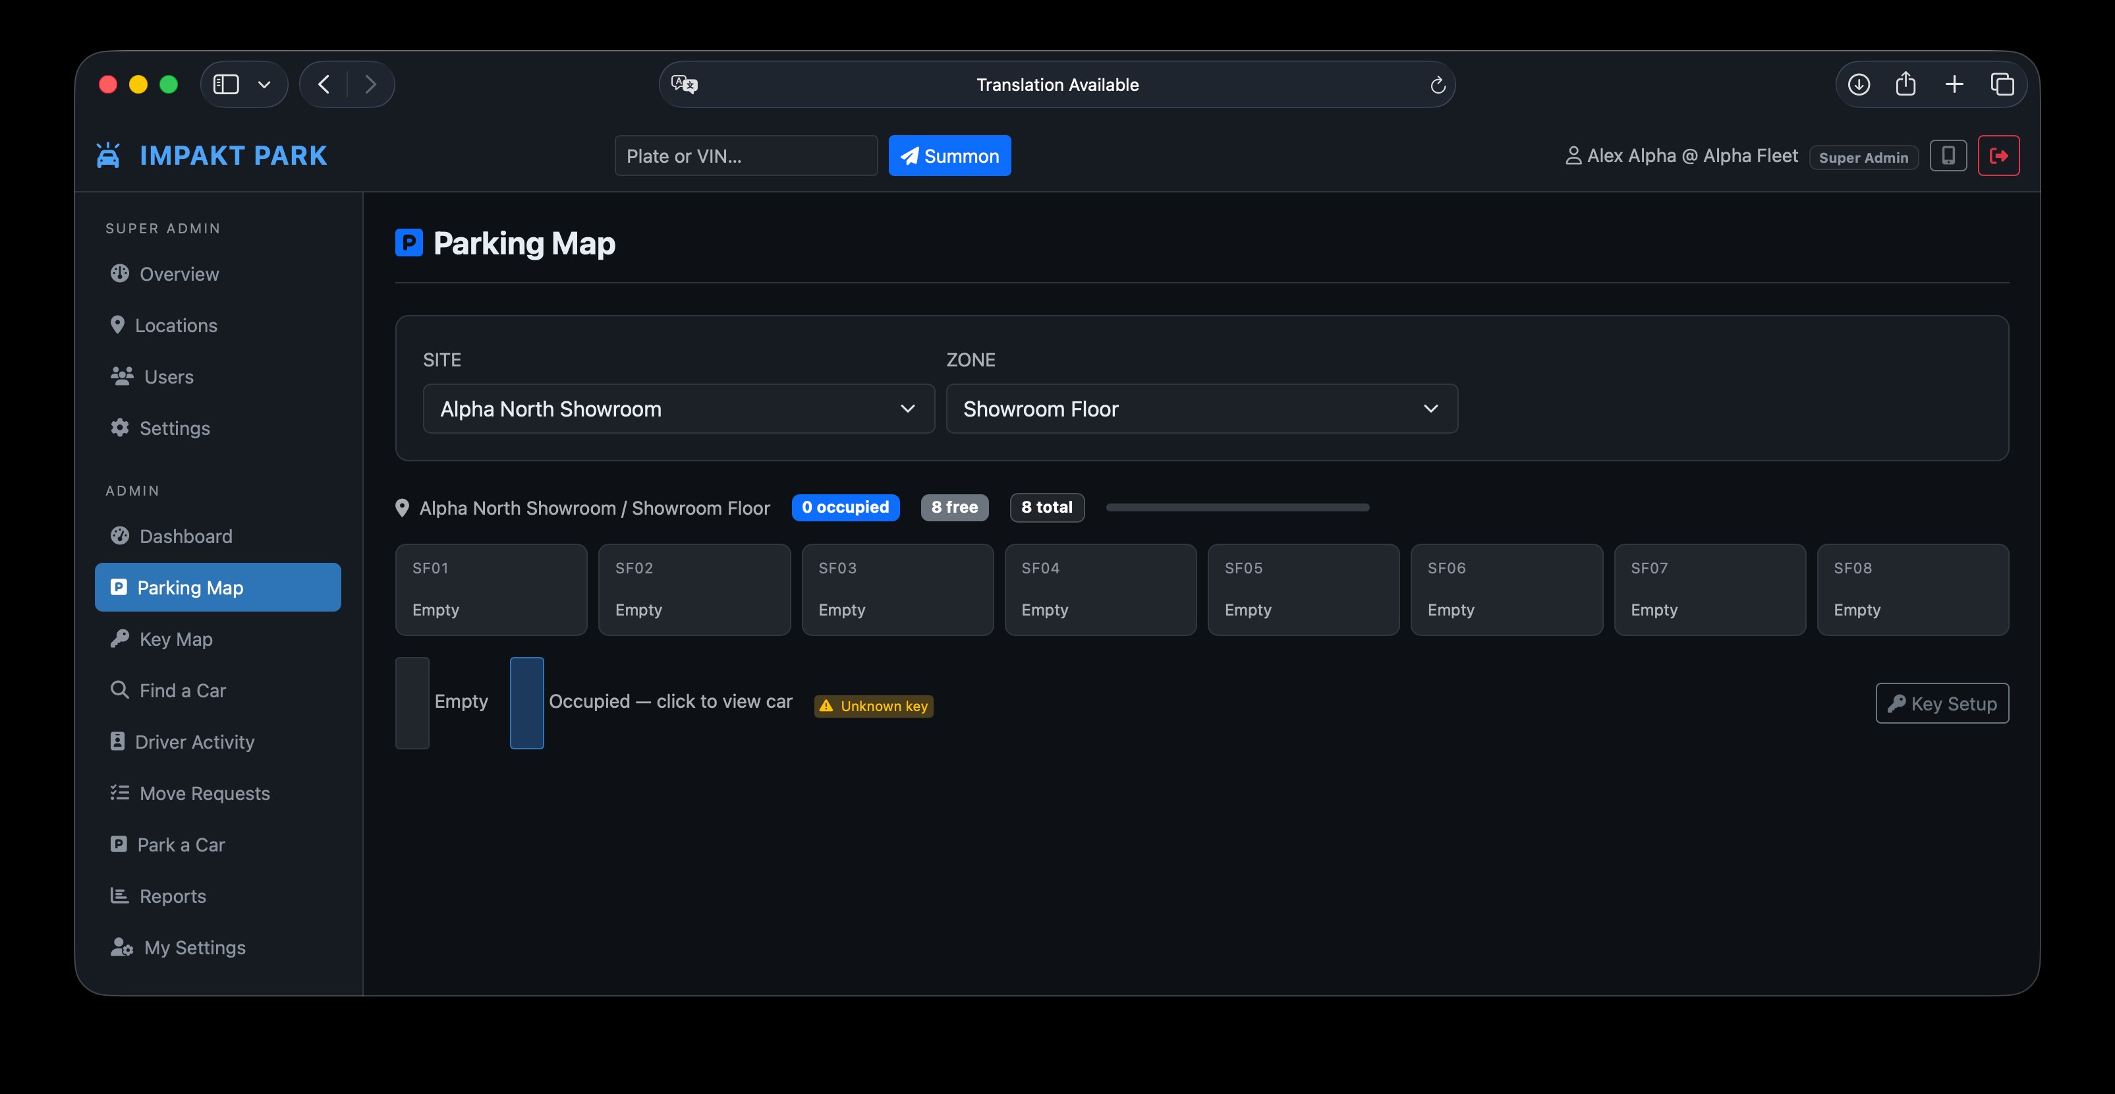
Task: Open Driver Activity page
Action: 217,741
